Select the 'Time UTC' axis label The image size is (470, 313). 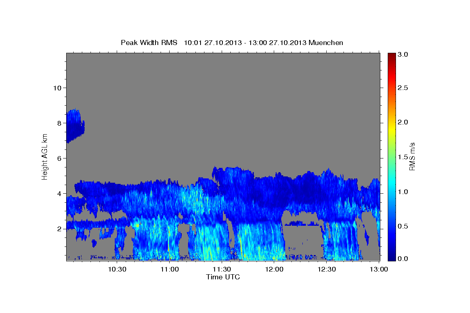pyautogui.click(x=223, y=277)
